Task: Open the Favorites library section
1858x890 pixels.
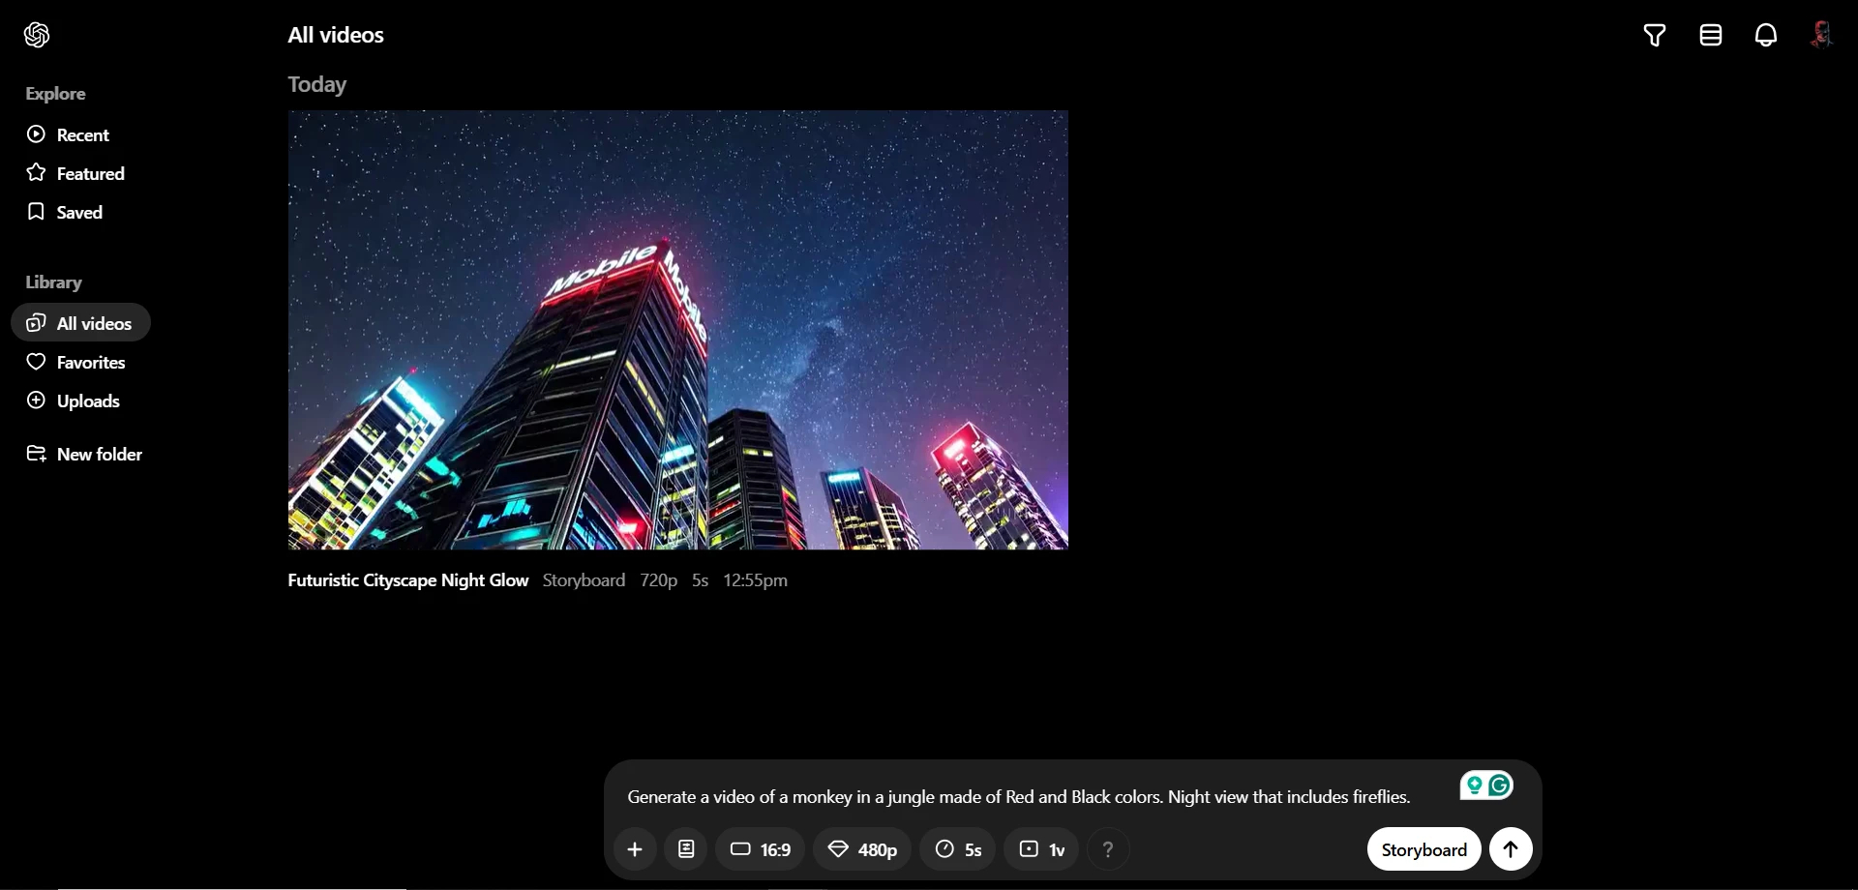Action: tap(75, 362)
